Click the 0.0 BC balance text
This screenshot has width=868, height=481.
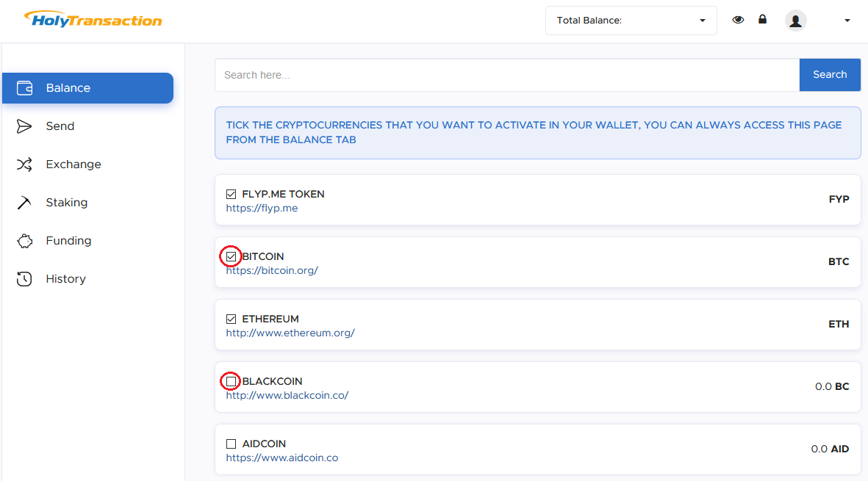tap(832, 386)
